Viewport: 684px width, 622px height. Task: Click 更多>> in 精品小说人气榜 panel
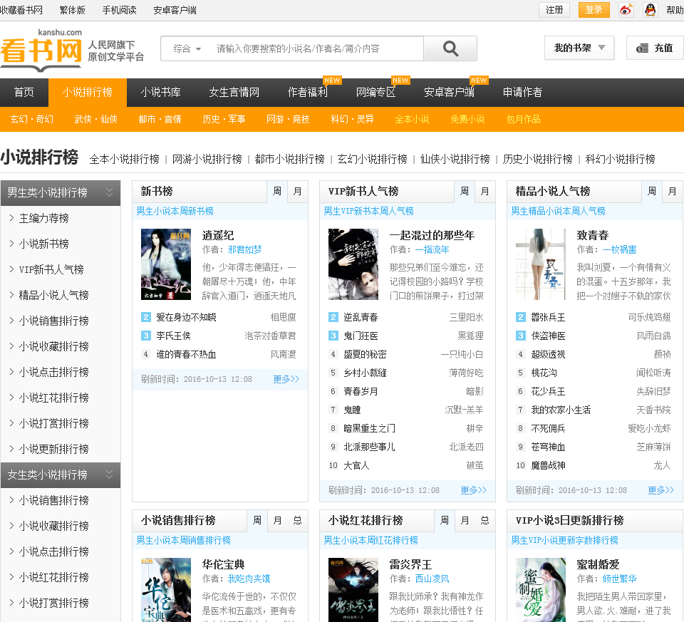[x=660, y=491]
